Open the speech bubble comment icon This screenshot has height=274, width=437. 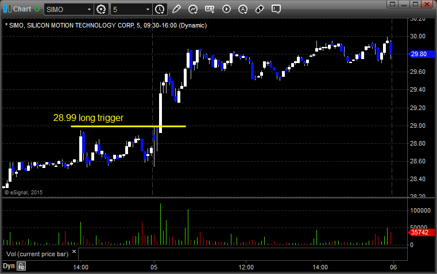tap(276, 9)
